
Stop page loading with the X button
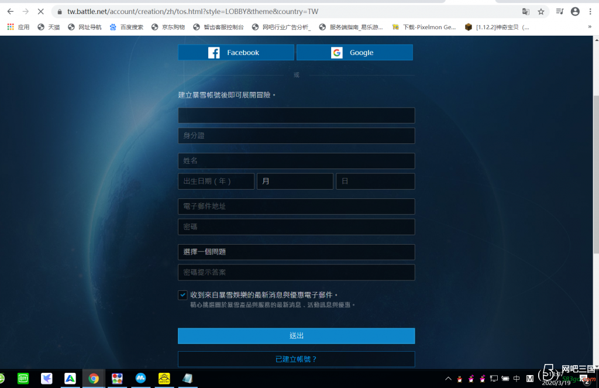tap(41, 12)
